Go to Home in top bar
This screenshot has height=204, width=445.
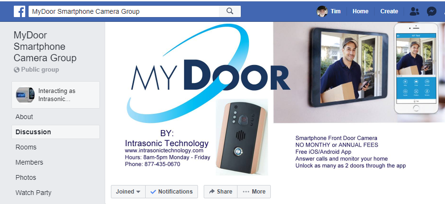[360, 11]
